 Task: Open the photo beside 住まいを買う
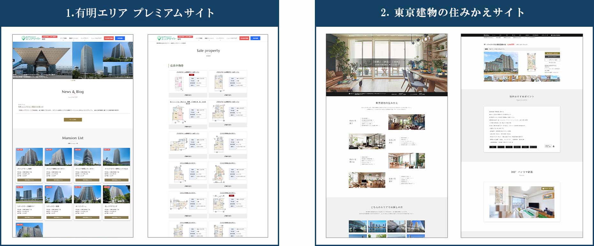[x=407, y=122]
